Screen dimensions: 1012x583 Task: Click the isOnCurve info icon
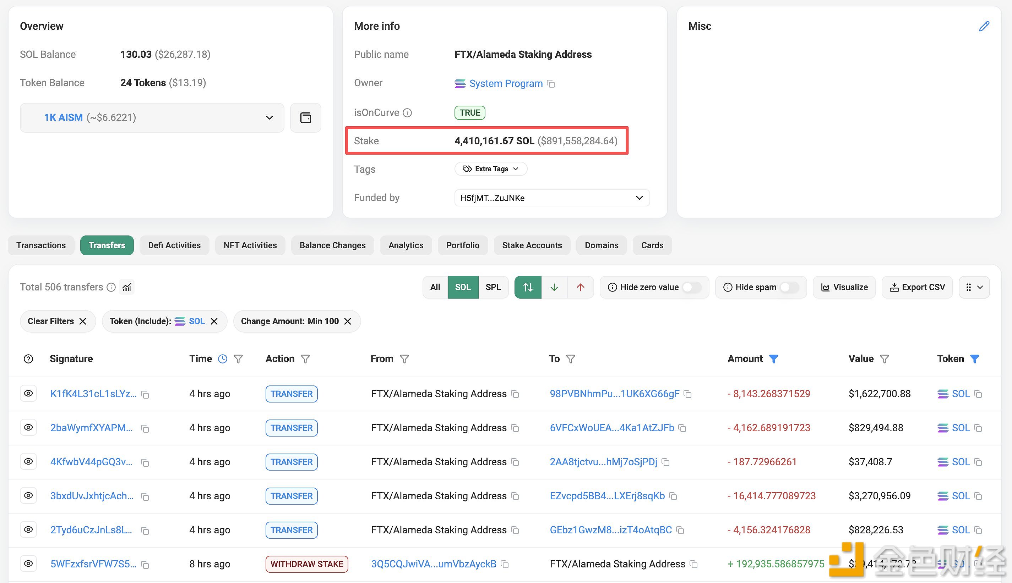coord(407,113)
